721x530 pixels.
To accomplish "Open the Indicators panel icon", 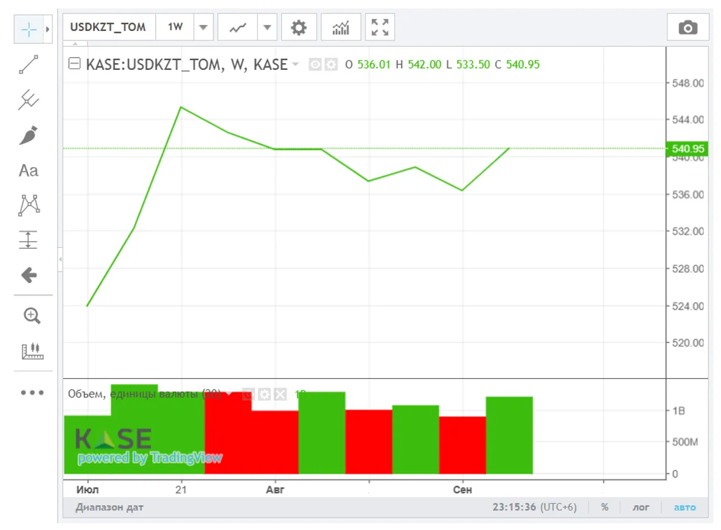I will [x=341, y=28].
